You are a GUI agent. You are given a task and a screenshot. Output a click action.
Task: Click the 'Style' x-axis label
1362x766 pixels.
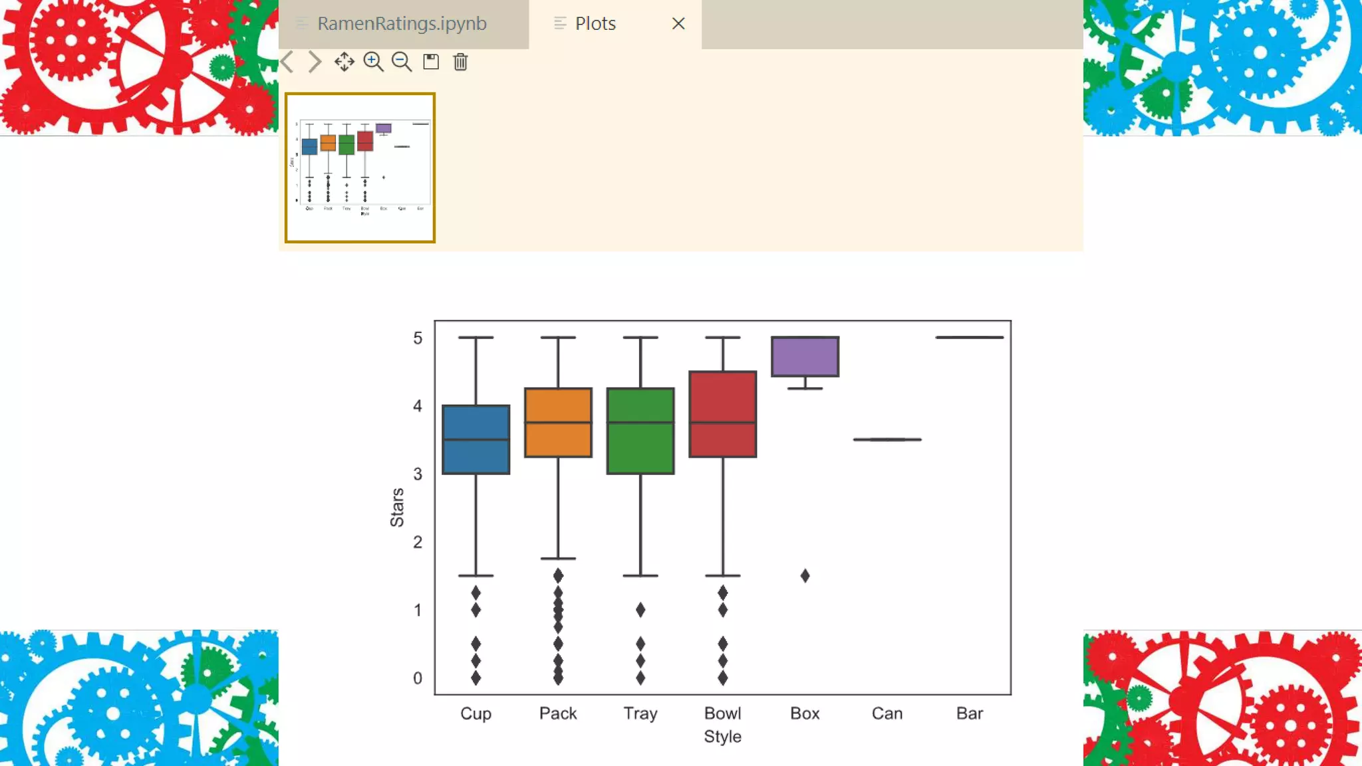tap(723, 737)
